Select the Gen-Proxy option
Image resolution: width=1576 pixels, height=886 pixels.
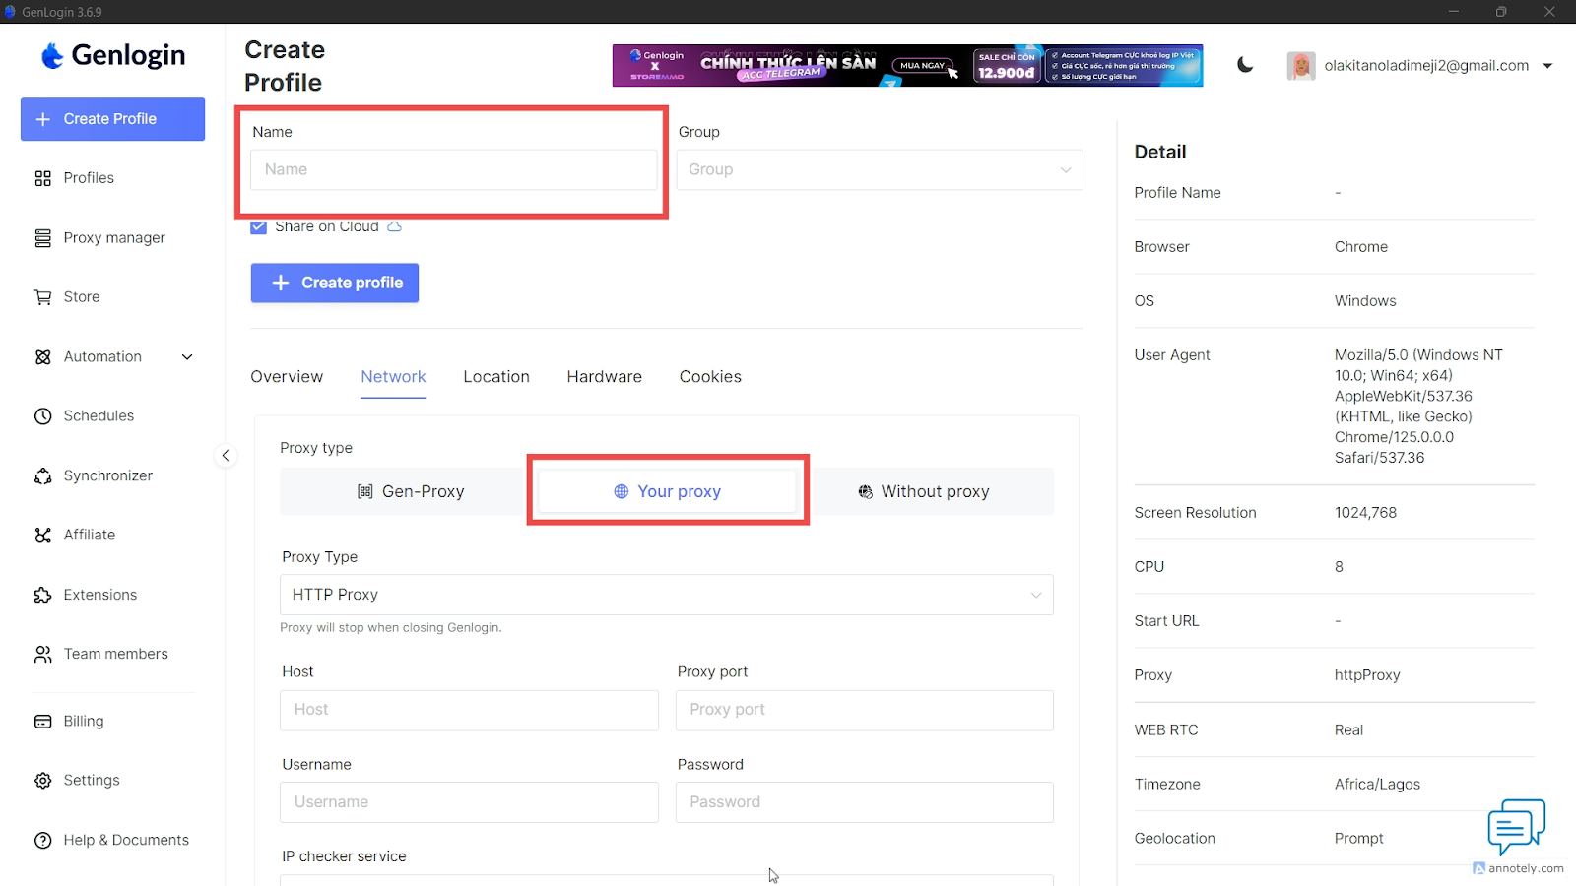[x=410, y=492]
